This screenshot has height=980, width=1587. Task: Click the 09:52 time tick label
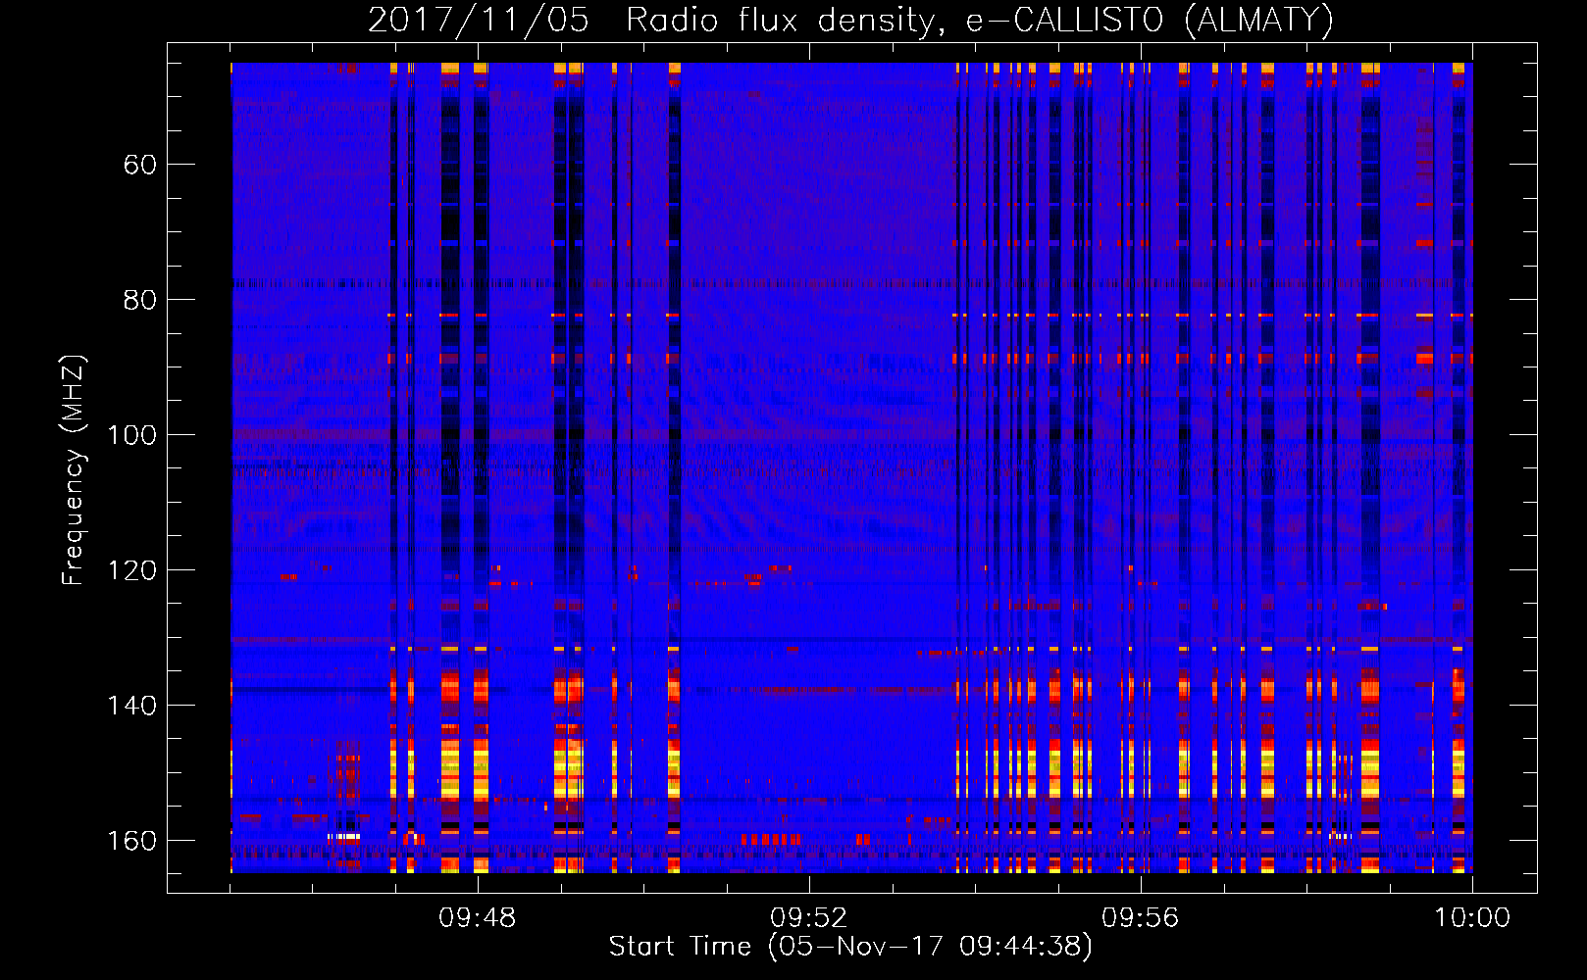[809, 918]
